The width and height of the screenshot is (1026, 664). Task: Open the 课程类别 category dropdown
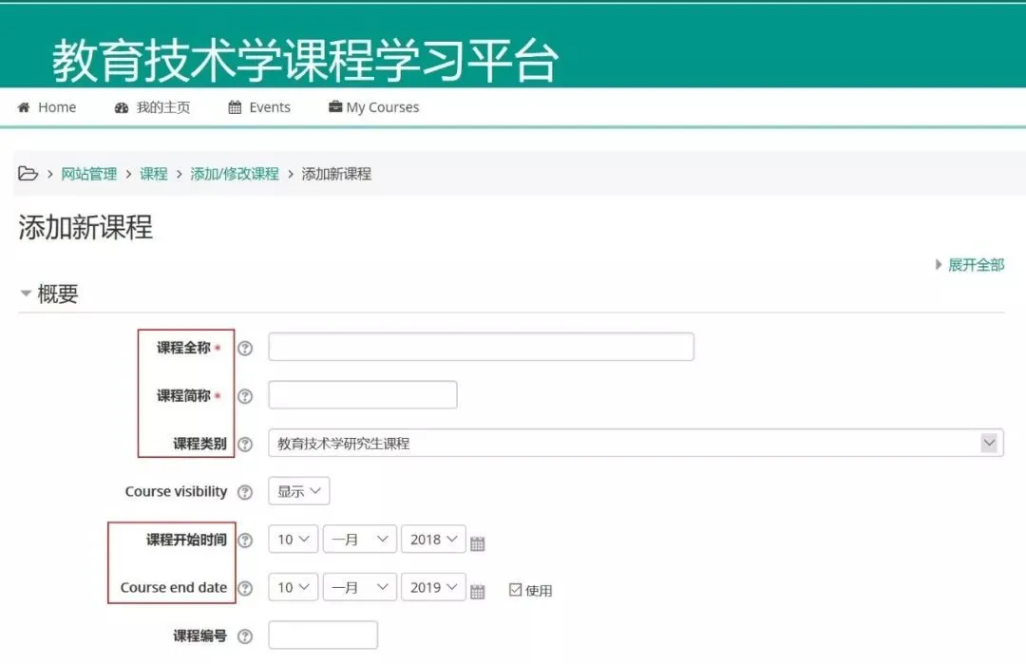tap(636, 443)
